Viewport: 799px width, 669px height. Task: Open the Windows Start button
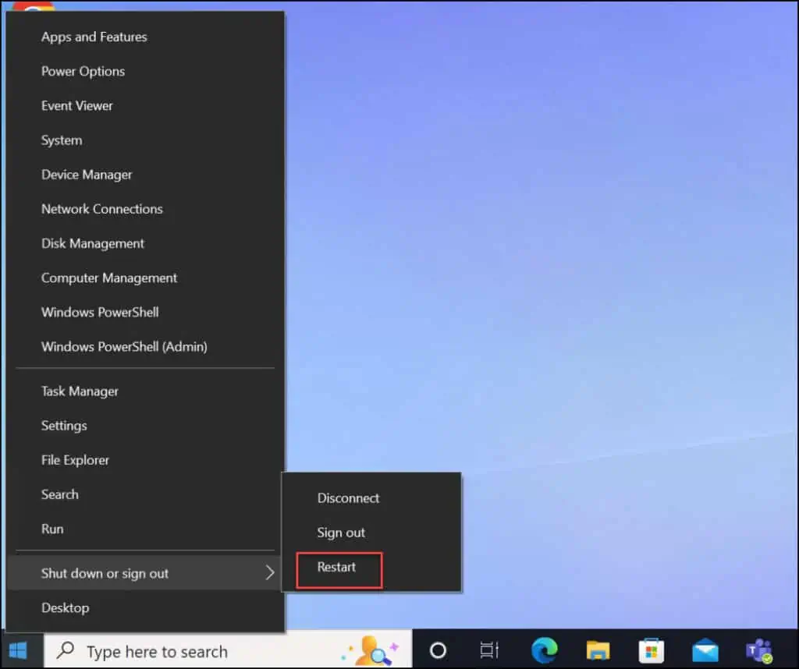point(19,650)
